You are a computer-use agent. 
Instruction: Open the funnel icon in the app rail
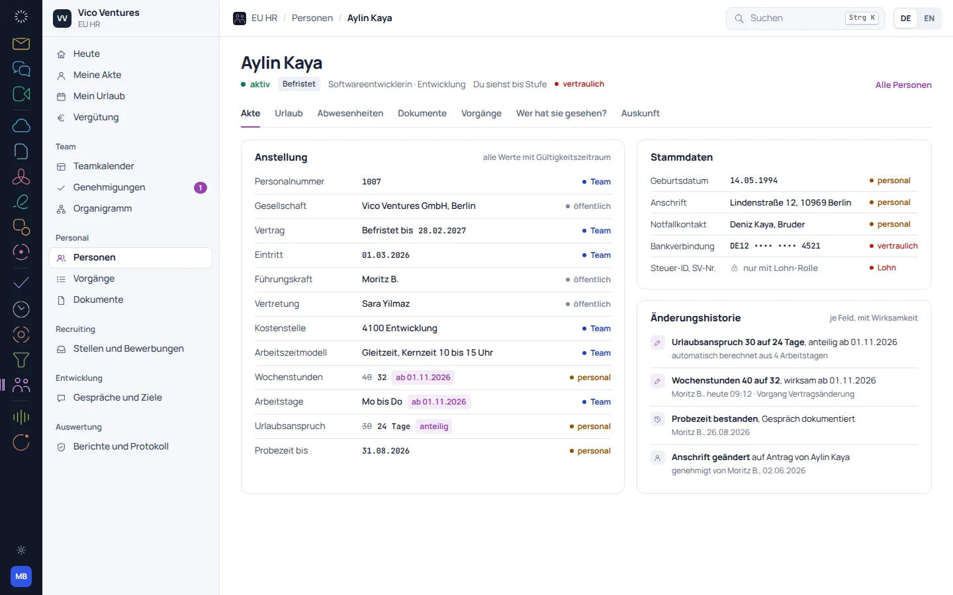21,360
